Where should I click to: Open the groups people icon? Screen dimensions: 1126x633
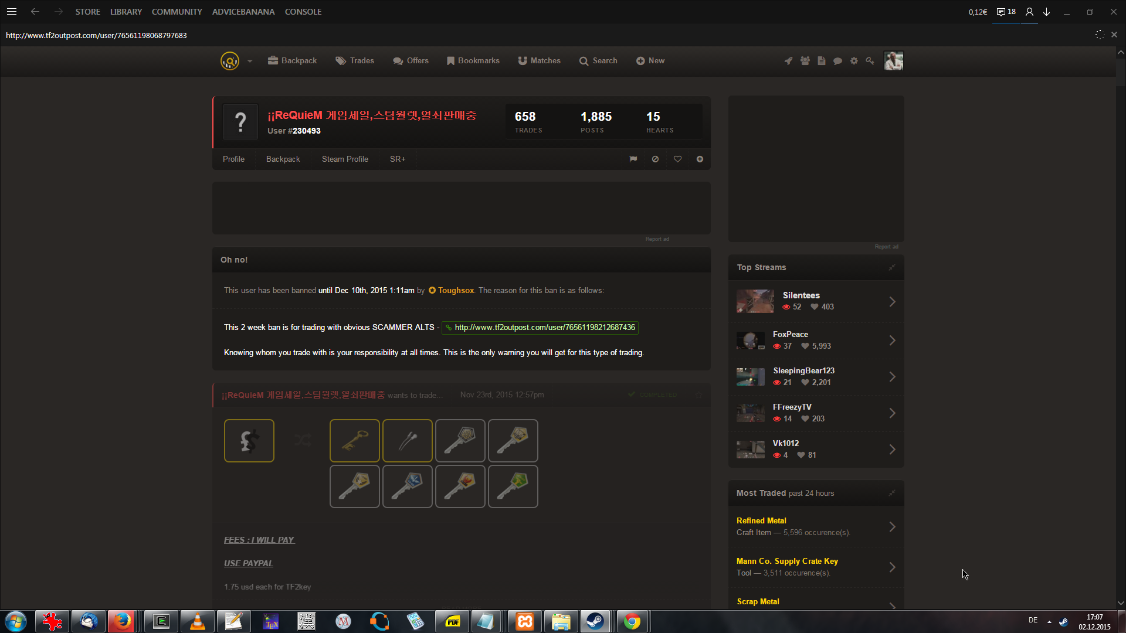pyautogui.click(x=805, y=61)
